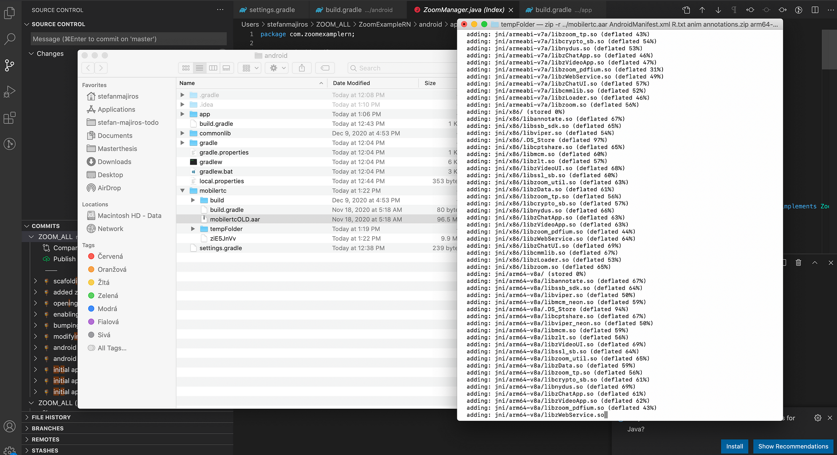
Task: Click the Install button
Action: [734, 446]
